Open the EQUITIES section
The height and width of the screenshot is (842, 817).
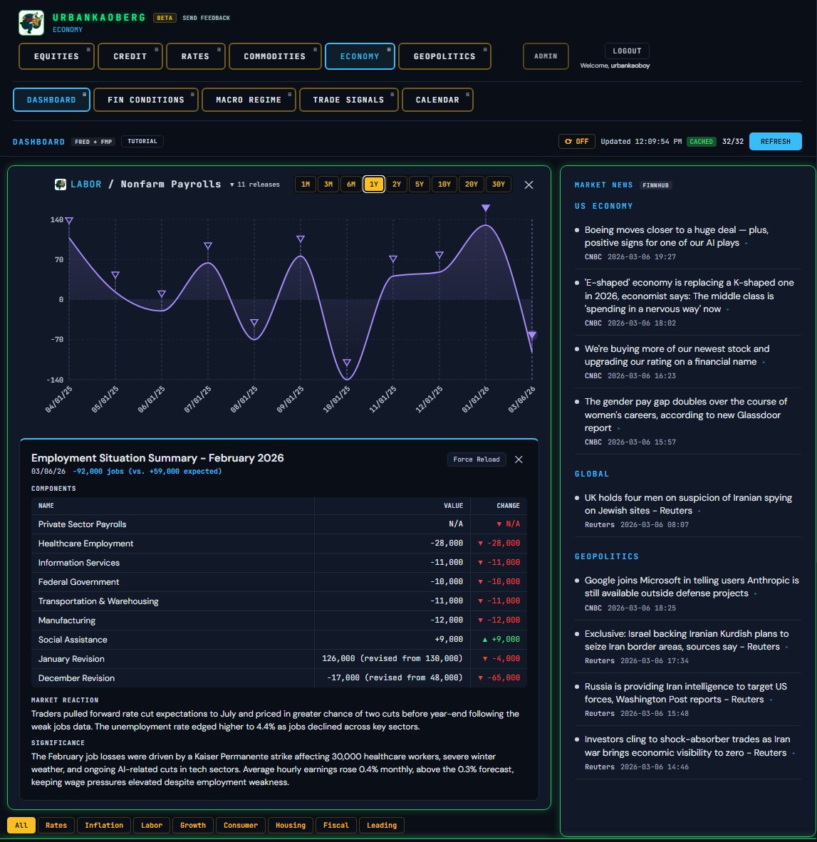(56, 56)
